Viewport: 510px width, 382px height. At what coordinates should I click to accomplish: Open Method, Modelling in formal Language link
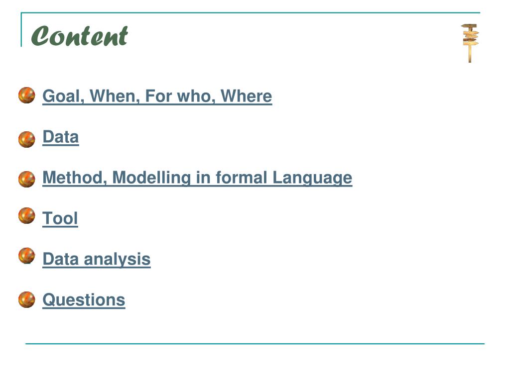point(197,179)
